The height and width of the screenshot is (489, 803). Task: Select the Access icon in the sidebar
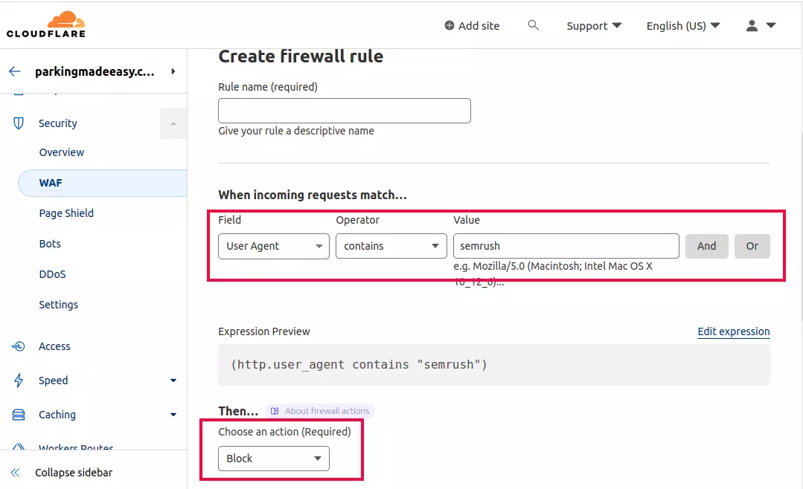click(x=18, y=346)
